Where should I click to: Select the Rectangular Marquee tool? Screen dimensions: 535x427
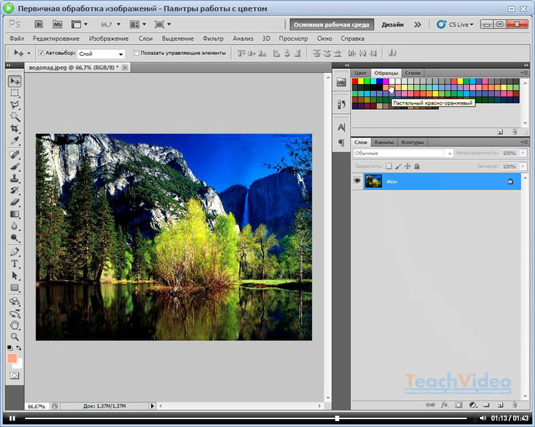tap(15, 93)
